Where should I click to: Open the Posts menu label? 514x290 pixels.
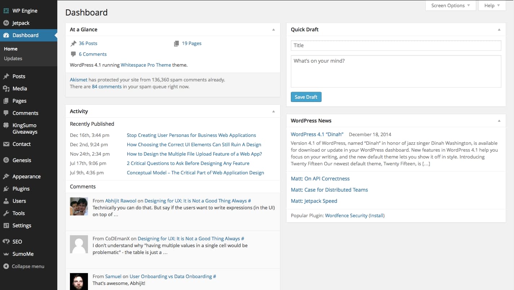(19, 76)
